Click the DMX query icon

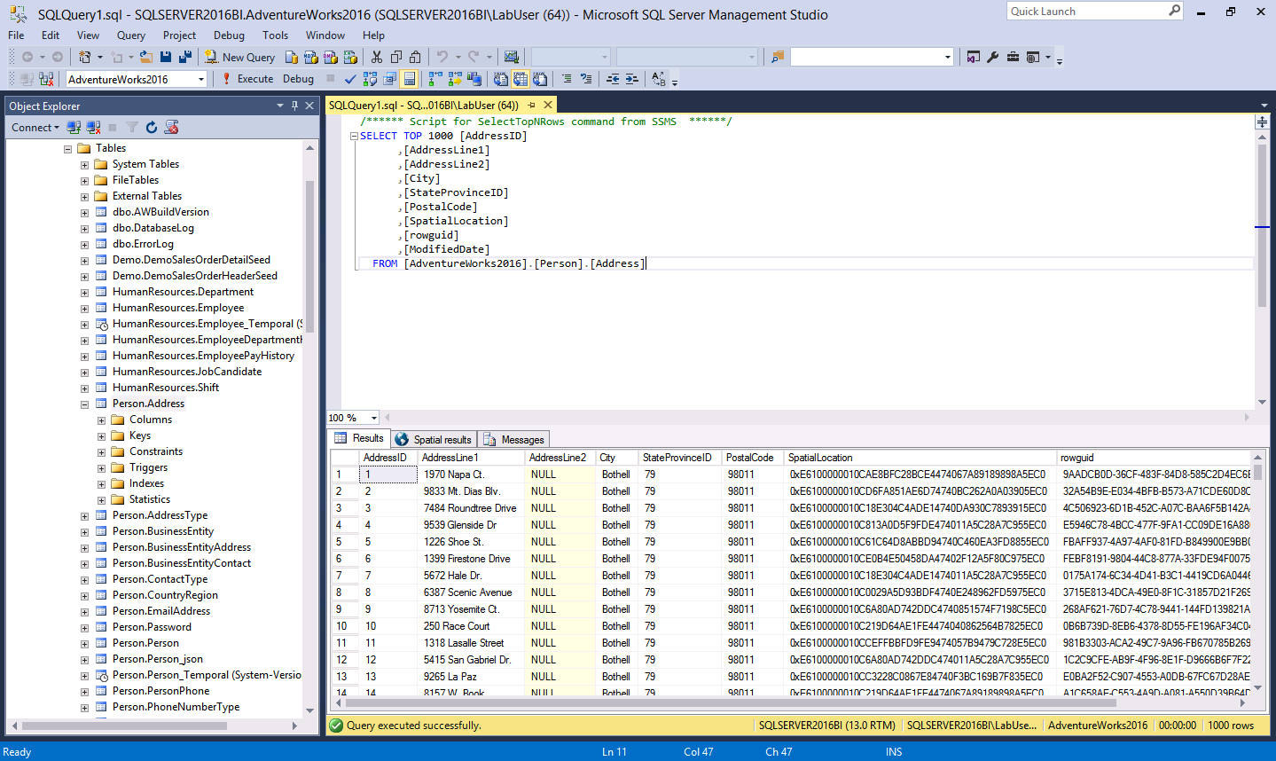pyautogui.click(x=331, y=57)
